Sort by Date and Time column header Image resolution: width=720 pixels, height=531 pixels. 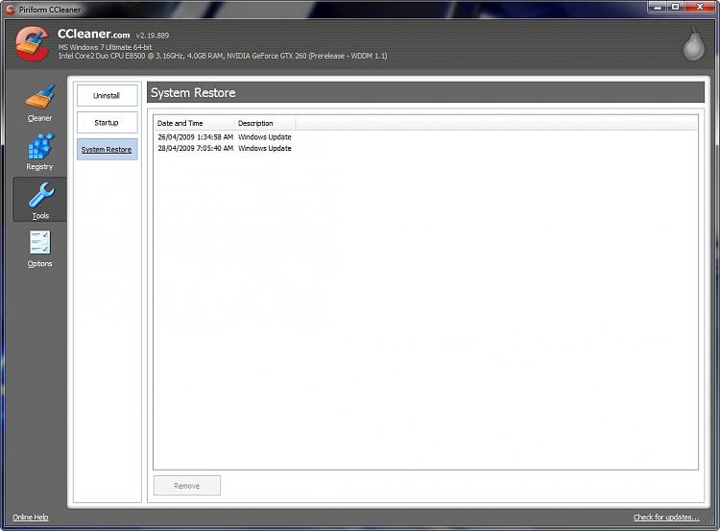click(x=194, y=123)
